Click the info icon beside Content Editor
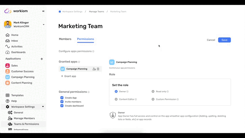The height and width of the screenshot is (138, 245). pos(136,99)
